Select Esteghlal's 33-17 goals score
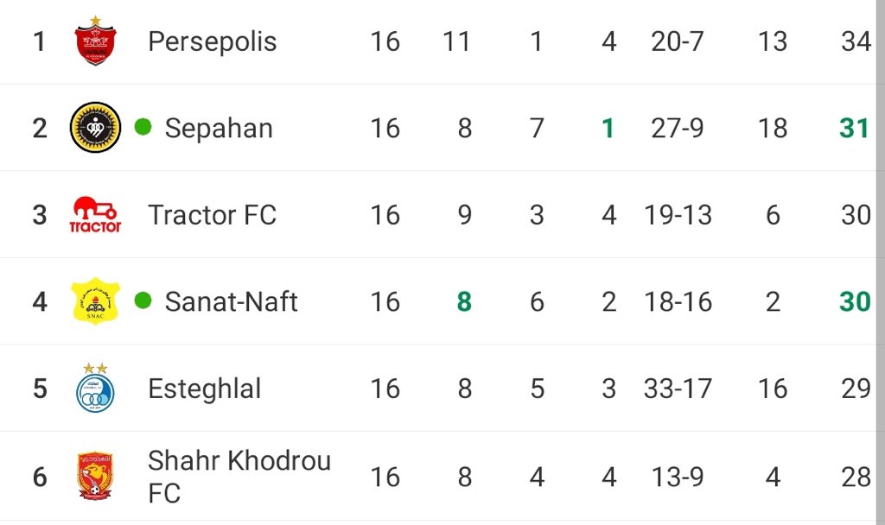This screenshot has height=525, width=885. pos(678,389)
